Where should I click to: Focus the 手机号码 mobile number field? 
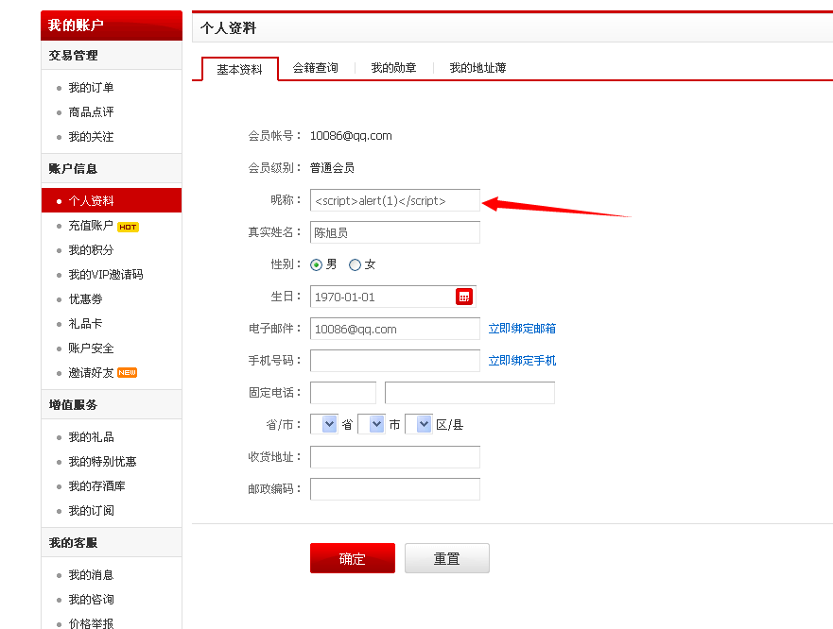click(395, 361)
